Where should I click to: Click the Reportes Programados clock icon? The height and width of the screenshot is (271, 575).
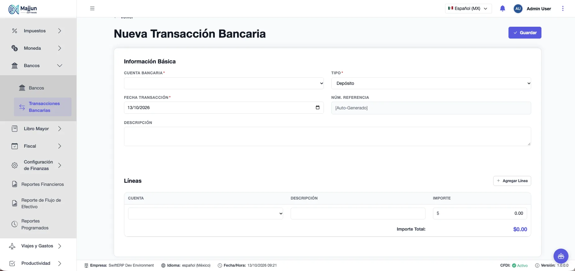15,224
